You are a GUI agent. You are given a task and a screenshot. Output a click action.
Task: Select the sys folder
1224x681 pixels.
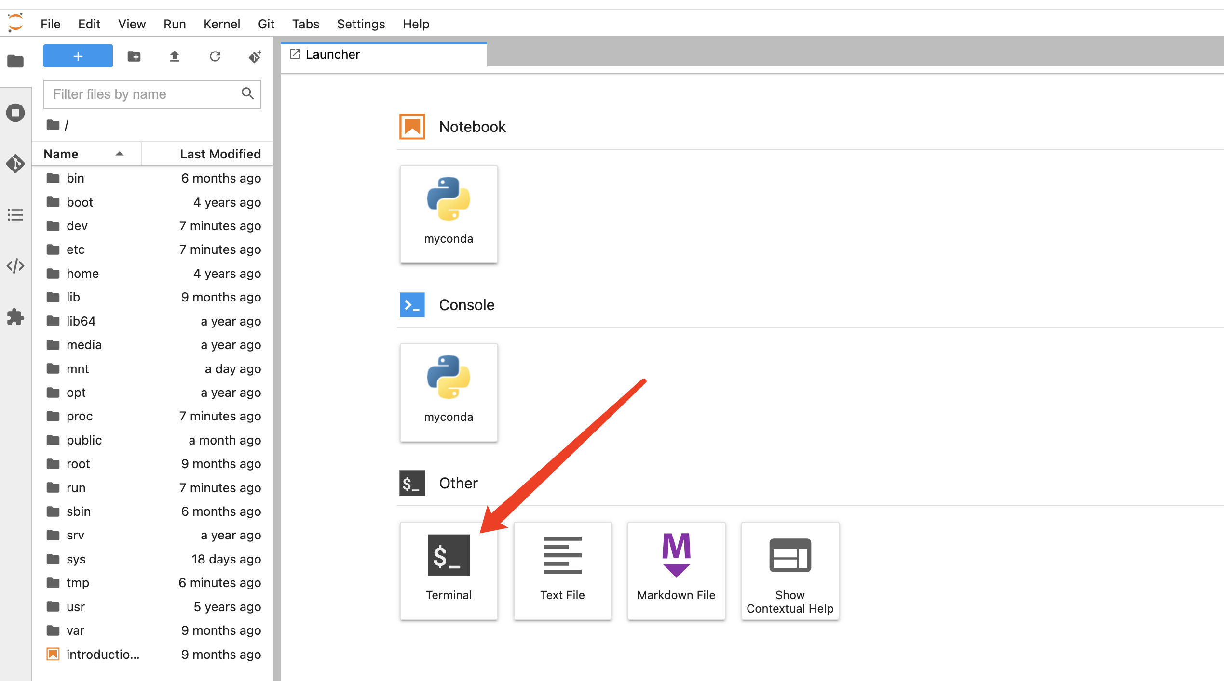152,559
